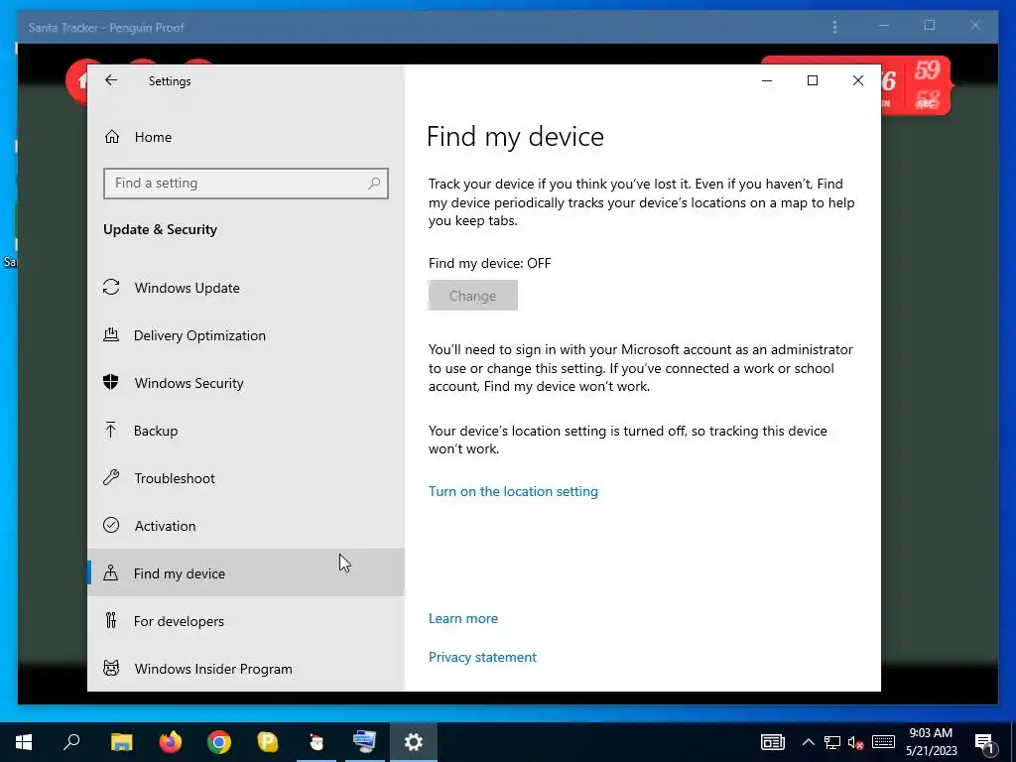Open Troubleshoot section
1016x762 pixels.
coord(246,478)
